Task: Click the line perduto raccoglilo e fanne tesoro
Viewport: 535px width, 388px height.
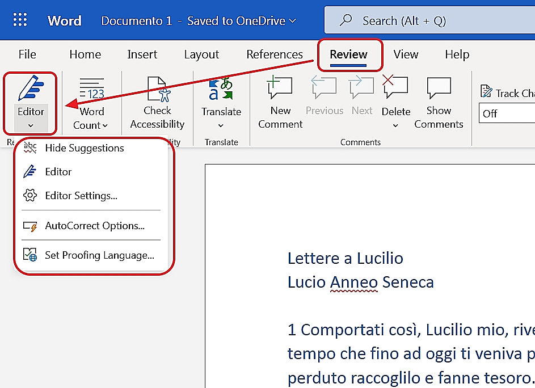Action: (x=410, y=378)
